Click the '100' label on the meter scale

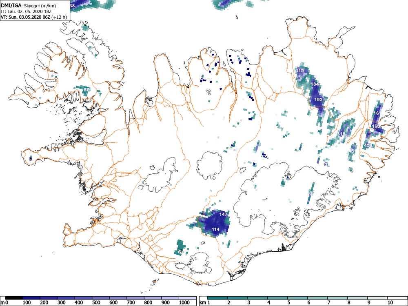click(27, 303)
